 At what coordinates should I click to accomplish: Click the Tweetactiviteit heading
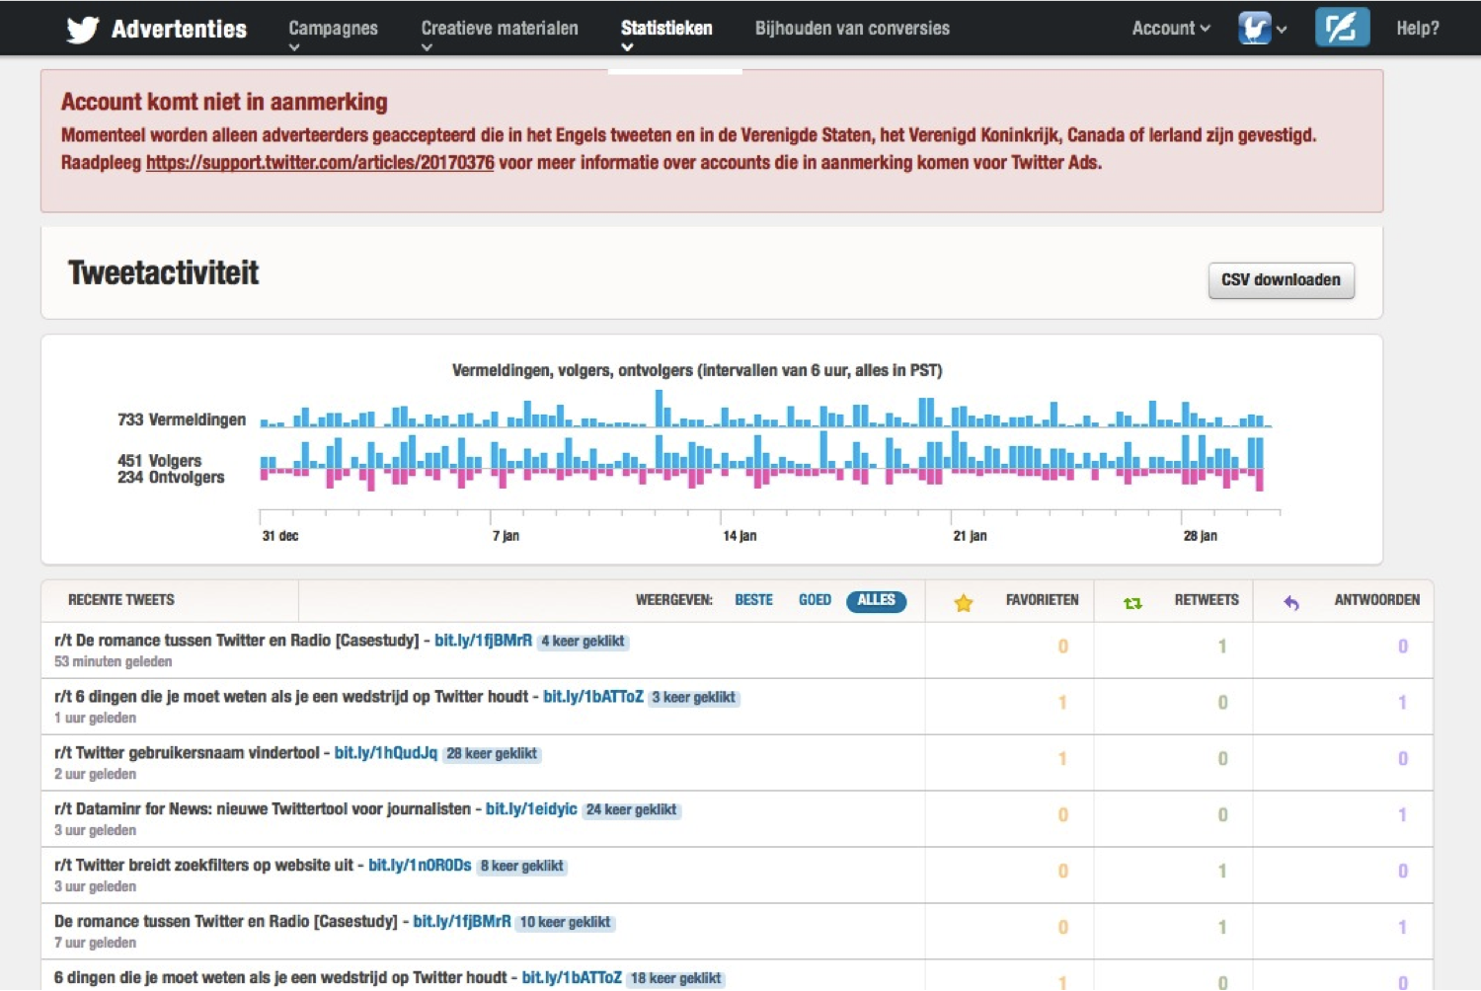163,272
